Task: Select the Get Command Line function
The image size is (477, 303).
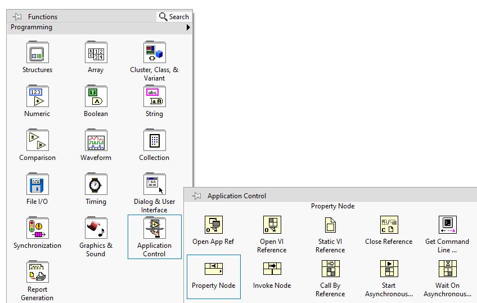Action: (x=447, y=225)
